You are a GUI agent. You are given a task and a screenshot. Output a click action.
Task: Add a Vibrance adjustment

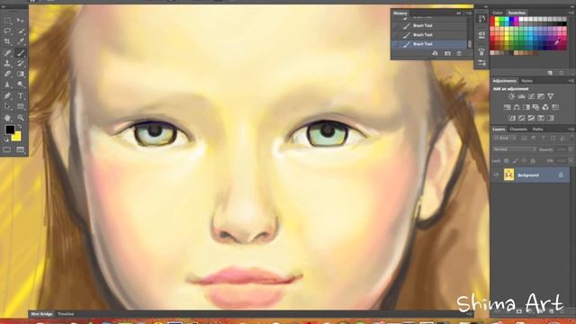(550, 96)
